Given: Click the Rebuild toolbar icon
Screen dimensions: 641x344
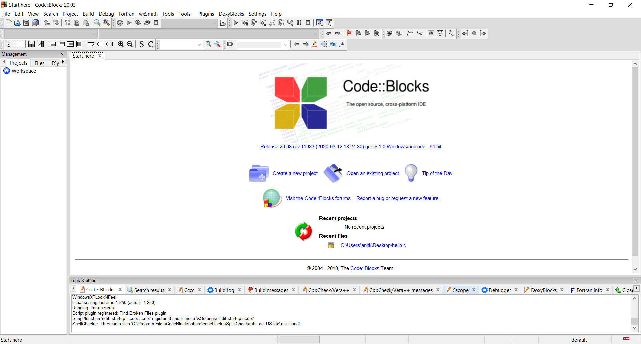Looking at the screenshot, I should 147,23.
